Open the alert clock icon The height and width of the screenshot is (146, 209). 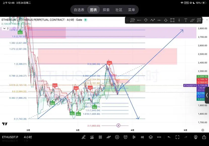[x=126, y=137]
